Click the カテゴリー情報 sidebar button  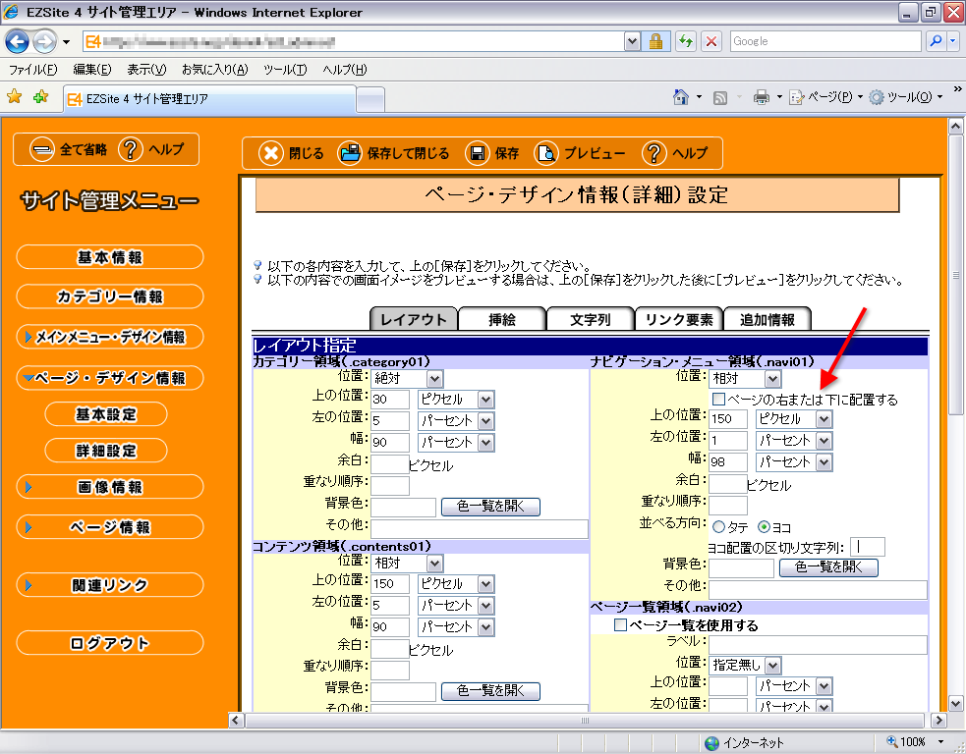click(x=110, y=296)
